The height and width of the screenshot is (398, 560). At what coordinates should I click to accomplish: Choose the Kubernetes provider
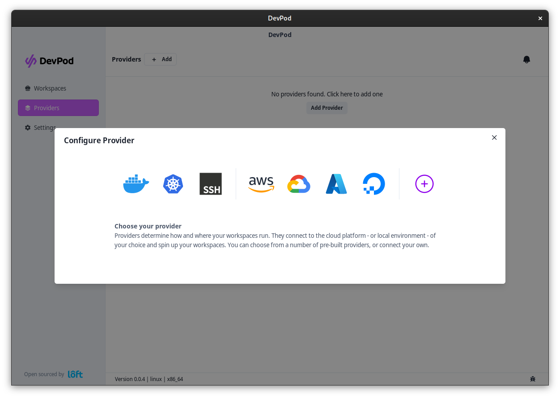coord(173,184)
